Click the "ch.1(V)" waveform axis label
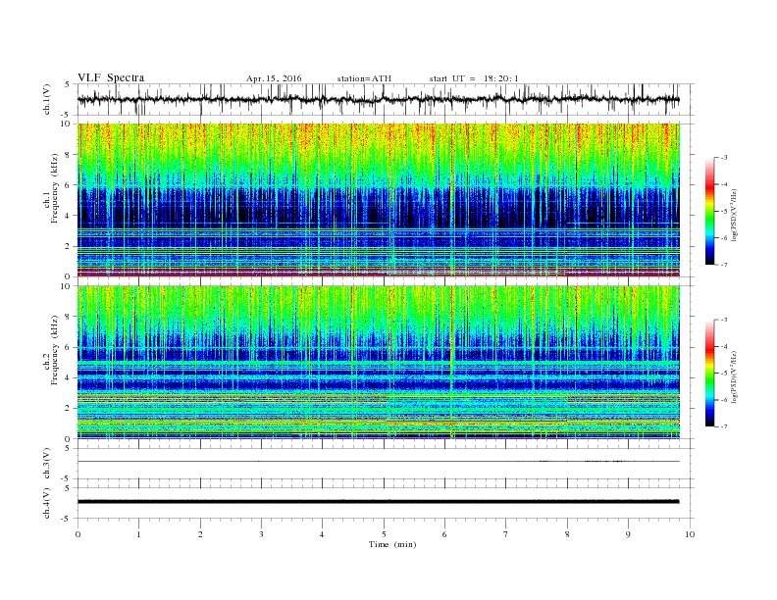This screenshot has height=600, width=777. click(x=47, y=99)
